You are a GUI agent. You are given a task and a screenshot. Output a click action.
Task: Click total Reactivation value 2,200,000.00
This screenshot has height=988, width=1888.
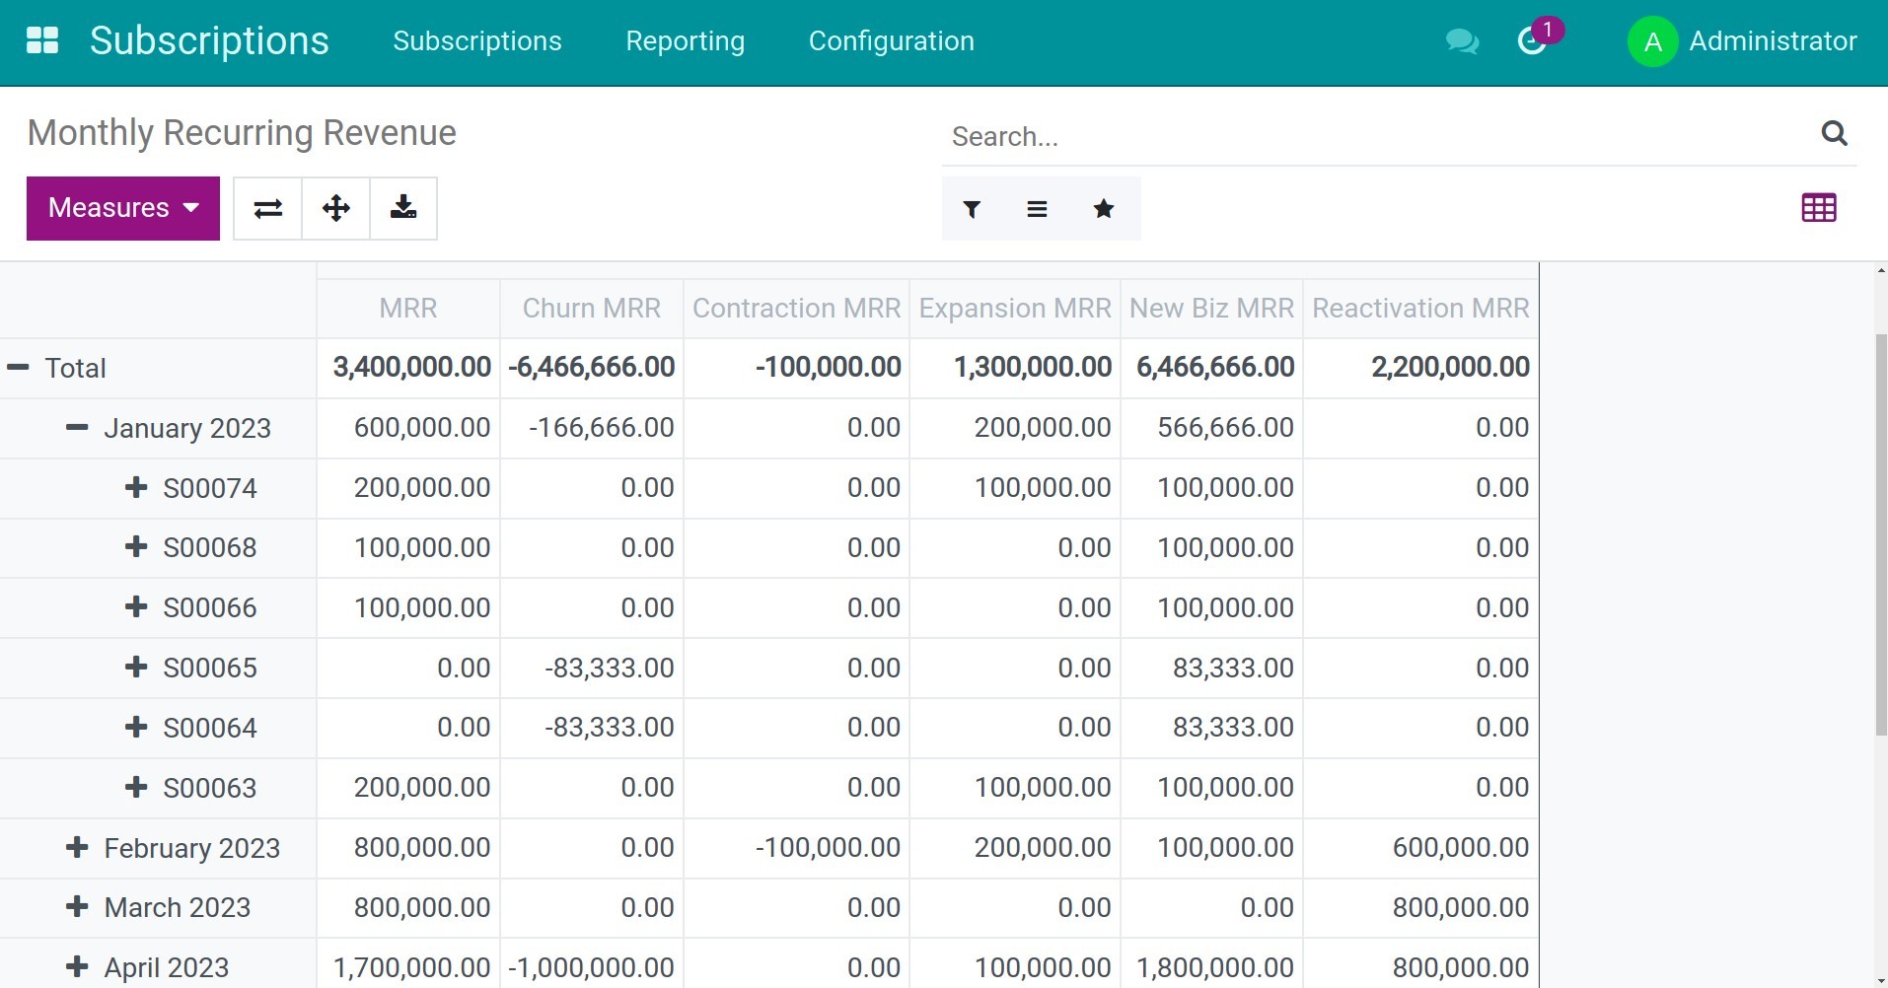tap(1450, 367)
